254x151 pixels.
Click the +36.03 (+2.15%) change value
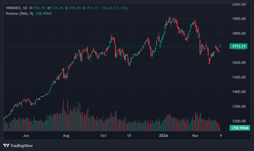(x=114, y=8)
